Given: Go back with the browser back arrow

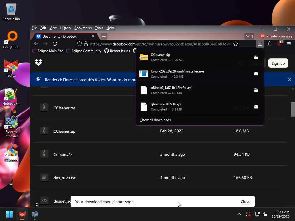Looking at the screenshot, I should pos(36,44).
